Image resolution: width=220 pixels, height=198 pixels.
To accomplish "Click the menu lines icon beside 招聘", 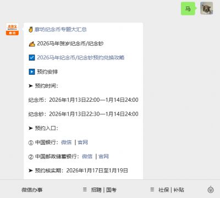I will click(x=85, y=189).
